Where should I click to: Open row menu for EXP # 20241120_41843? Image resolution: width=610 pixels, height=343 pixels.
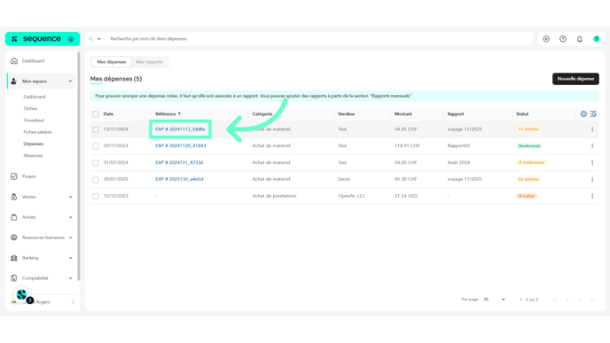[592, 146]
